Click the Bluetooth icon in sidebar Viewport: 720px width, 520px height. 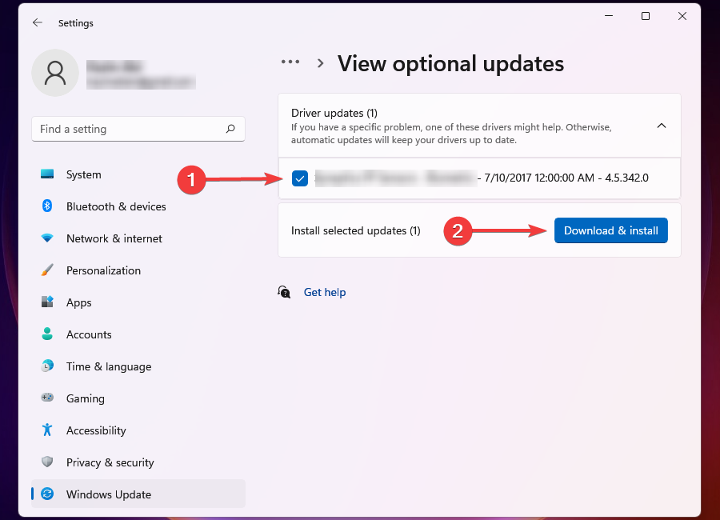tap(47, 206)
